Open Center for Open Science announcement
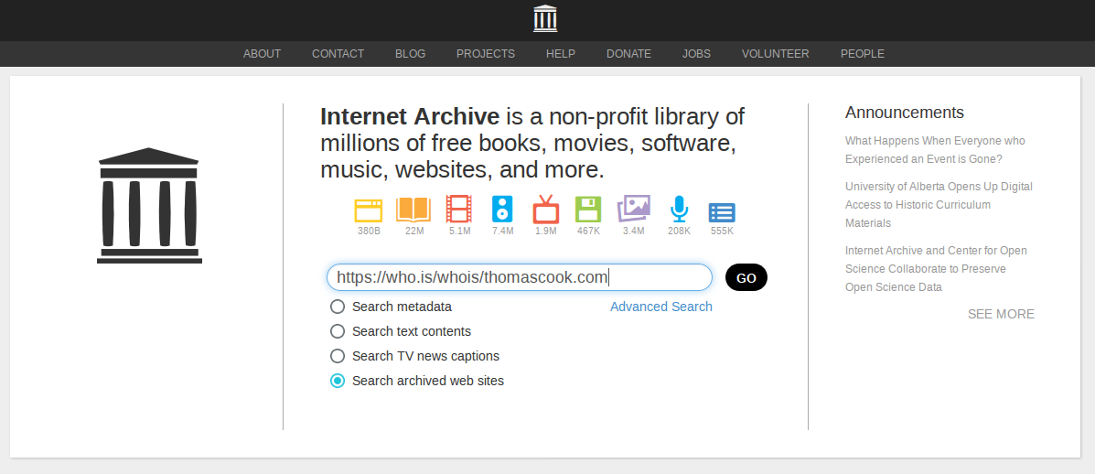Image resolution: width=1095 pixels, height=474 pixels. pos(936,269)
